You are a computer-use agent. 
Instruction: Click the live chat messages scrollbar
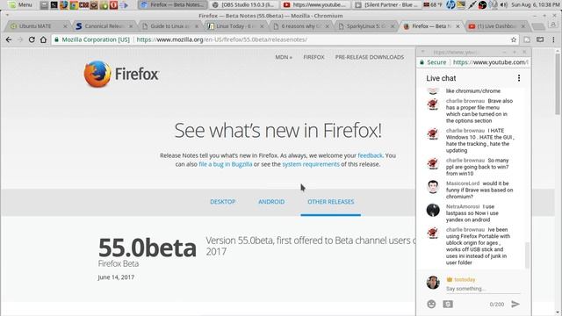pos(527,255)
